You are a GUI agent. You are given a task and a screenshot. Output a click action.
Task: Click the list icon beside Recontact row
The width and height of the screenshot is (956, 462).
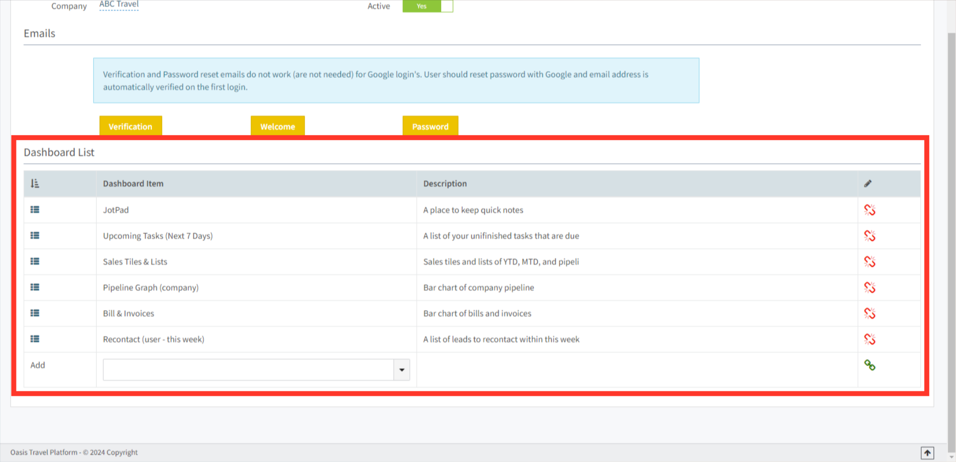point(35,339)
